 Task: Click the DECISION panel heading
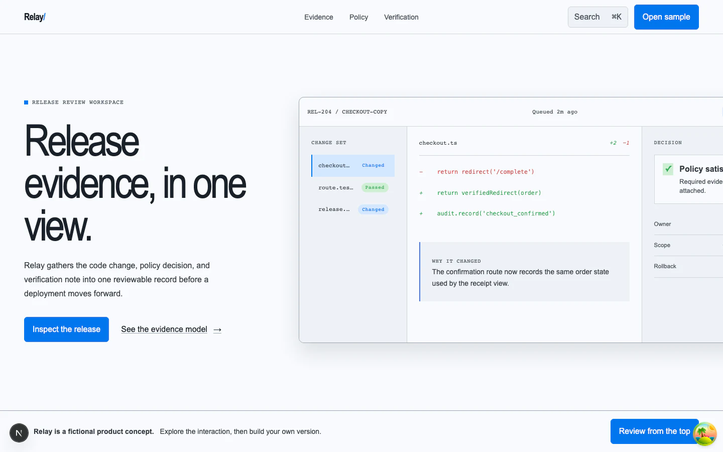click(668, 143)
